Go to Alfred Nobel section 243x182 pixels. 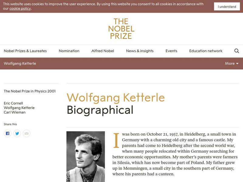103,51
